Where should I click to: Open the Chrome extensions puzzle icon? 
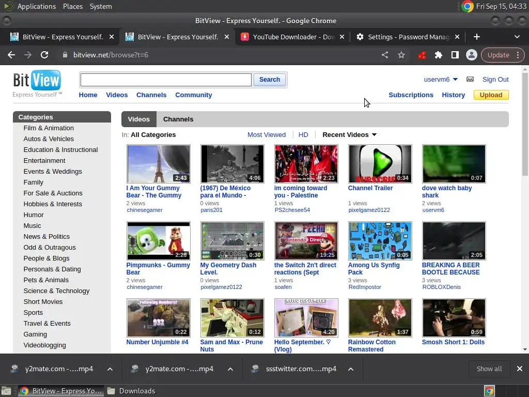coord(438,55)
